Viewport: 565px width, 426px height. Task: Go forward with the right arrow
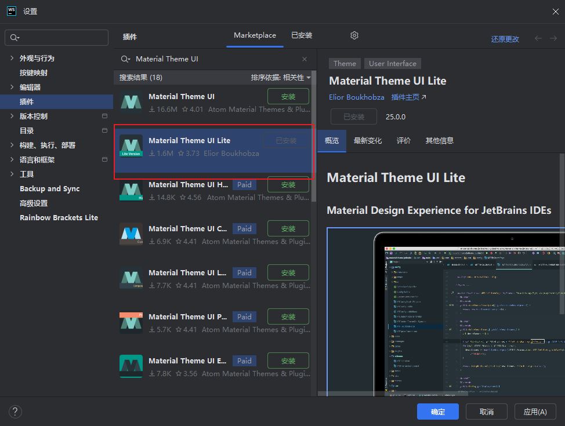(553, 38)
